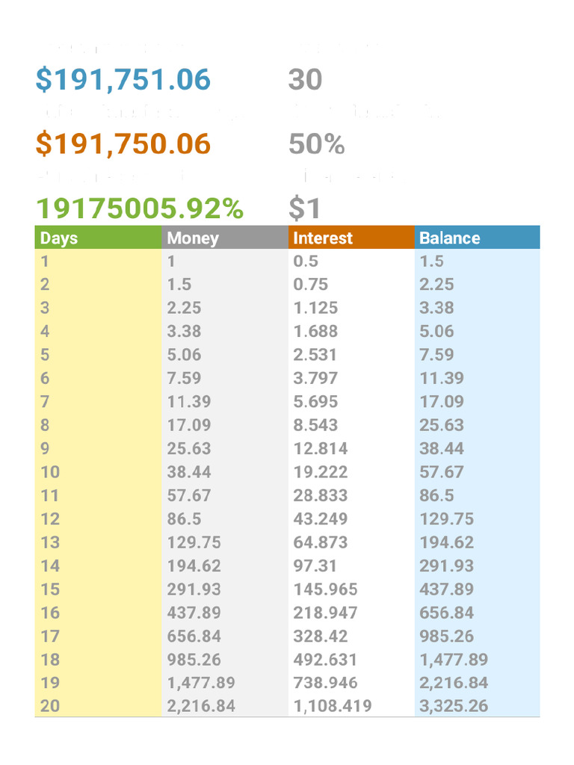Click day 20 in the Days column

click(x=50, y=706)
